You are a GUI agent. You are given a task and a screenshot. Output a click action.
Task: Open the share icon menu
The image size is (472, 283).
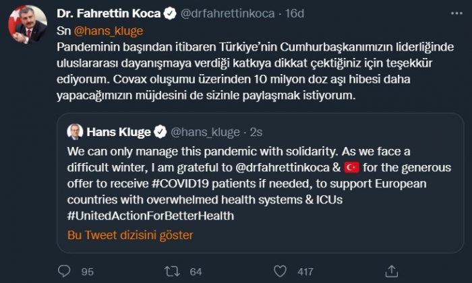pos(389,271)
